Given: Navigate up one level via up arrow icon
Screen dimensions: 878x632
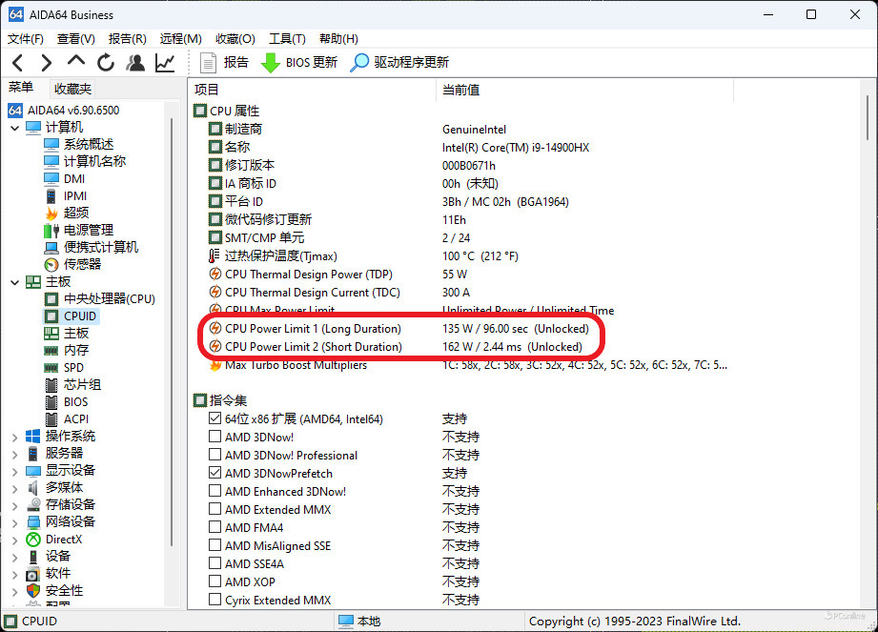Looking at the screenshot, I should click(76, 60).
